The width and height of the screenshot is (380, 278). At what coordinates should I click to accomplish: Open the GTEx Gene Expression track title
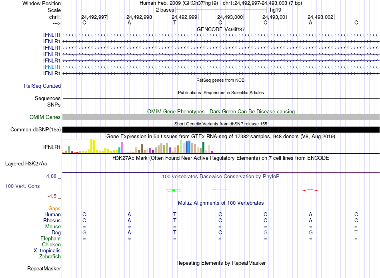pyautogui.click(x=221, y=137)
